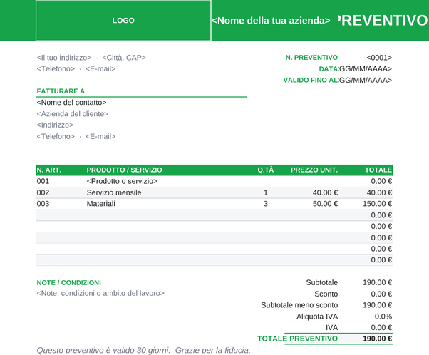This screenshot has width=429, height=355.
Task: Click the Subtotale label
Action: [322, 283]
